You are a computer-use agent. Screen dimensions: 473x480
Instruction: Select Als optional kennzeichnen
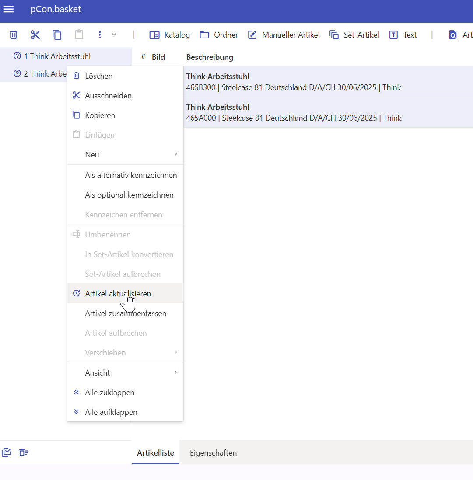[125, 195]
